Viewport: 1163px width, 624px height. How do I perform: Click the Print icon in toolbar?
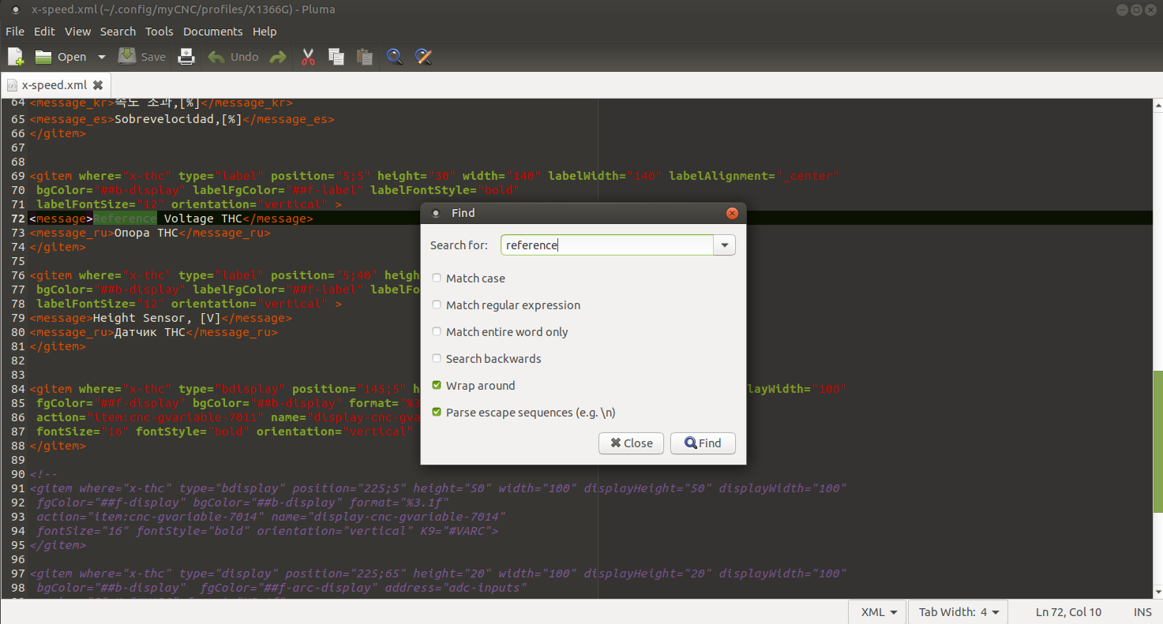186,57
